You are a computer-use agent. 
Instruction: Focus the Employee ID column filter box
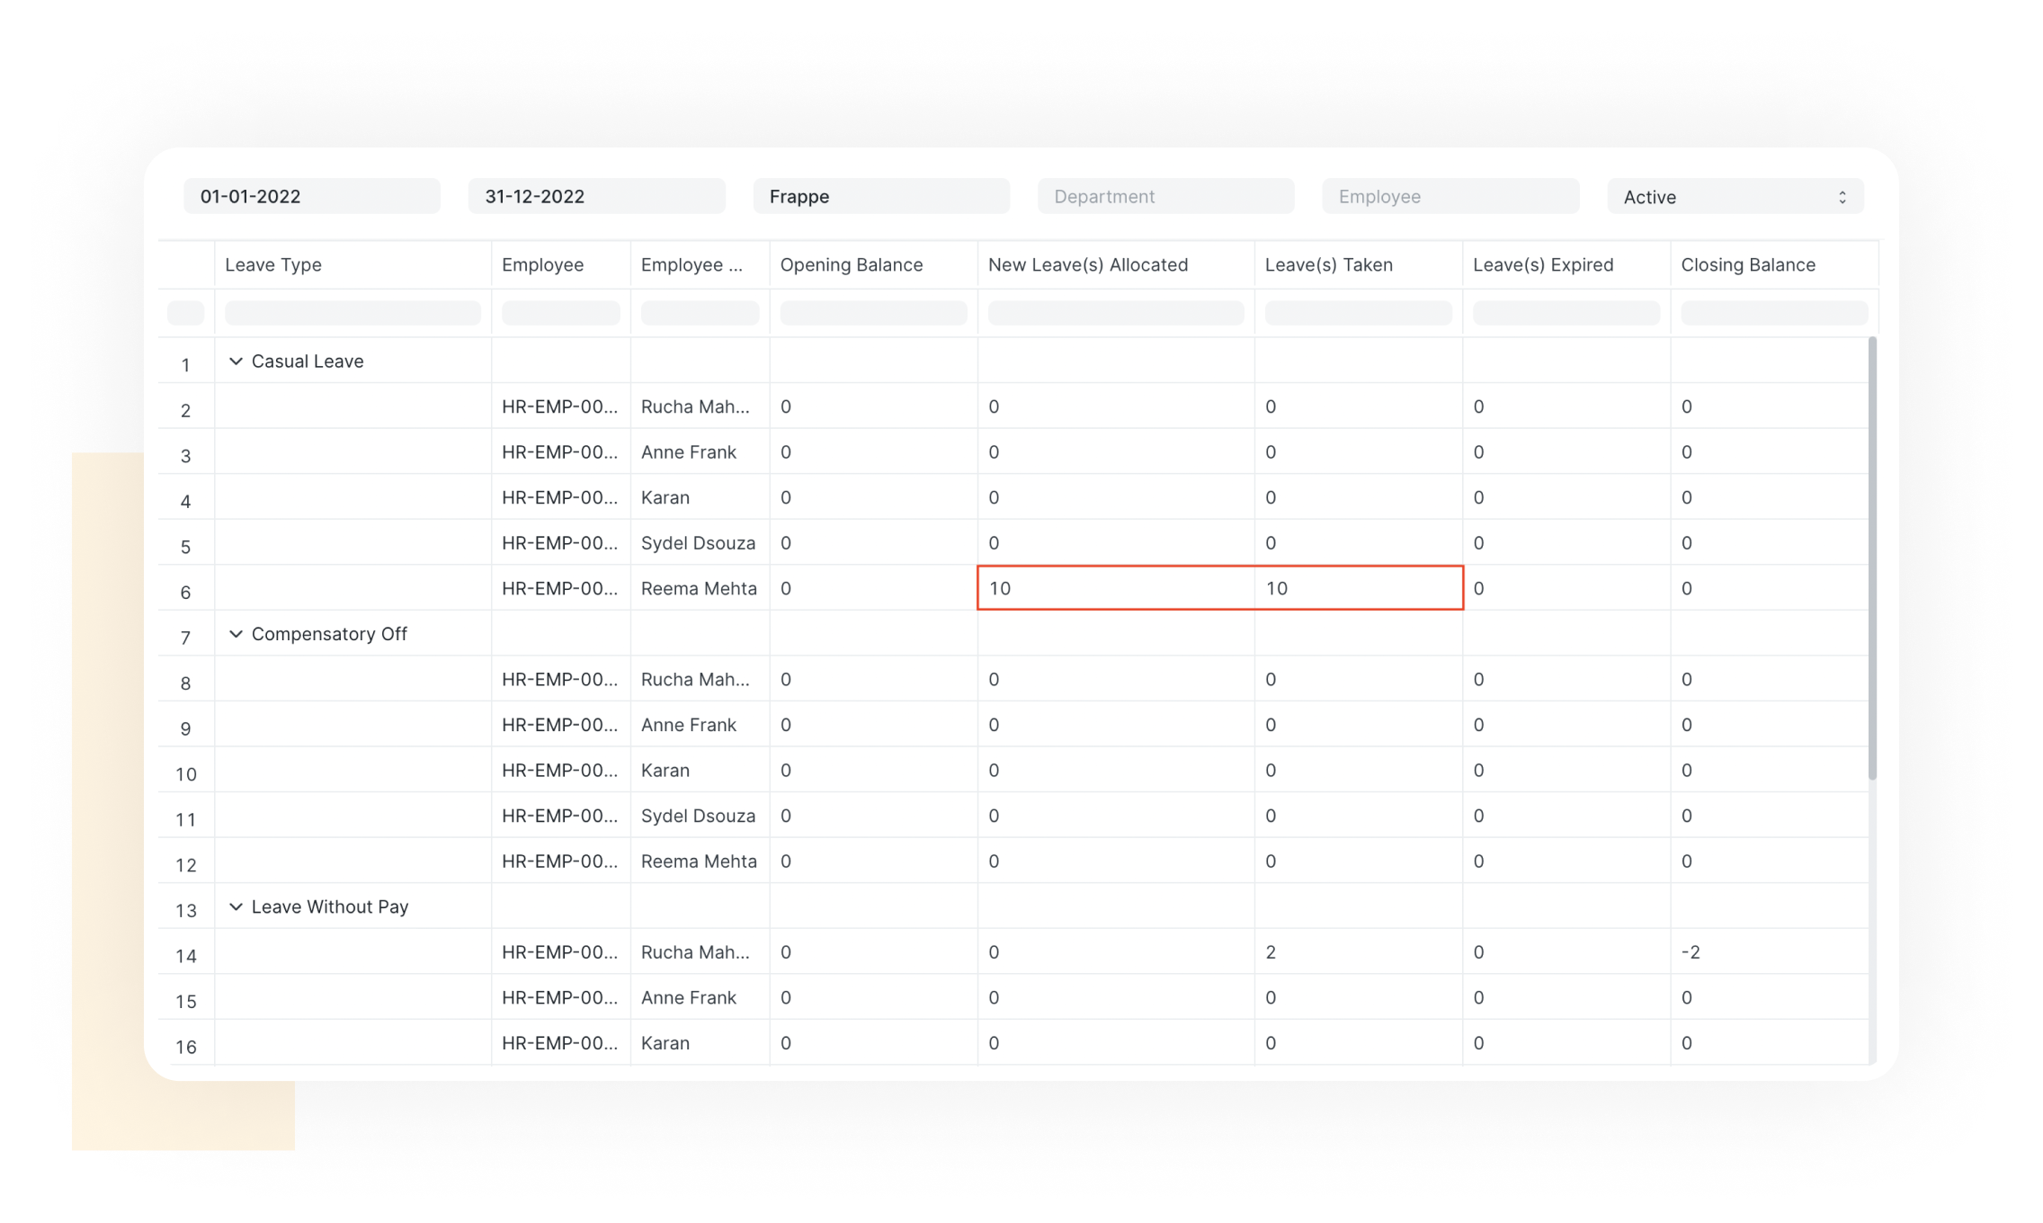click(561, 313)
